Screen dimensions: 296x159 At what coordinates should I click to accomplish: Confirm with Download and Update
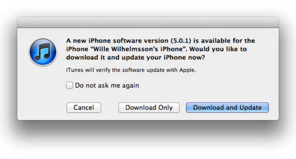(227, 108)
